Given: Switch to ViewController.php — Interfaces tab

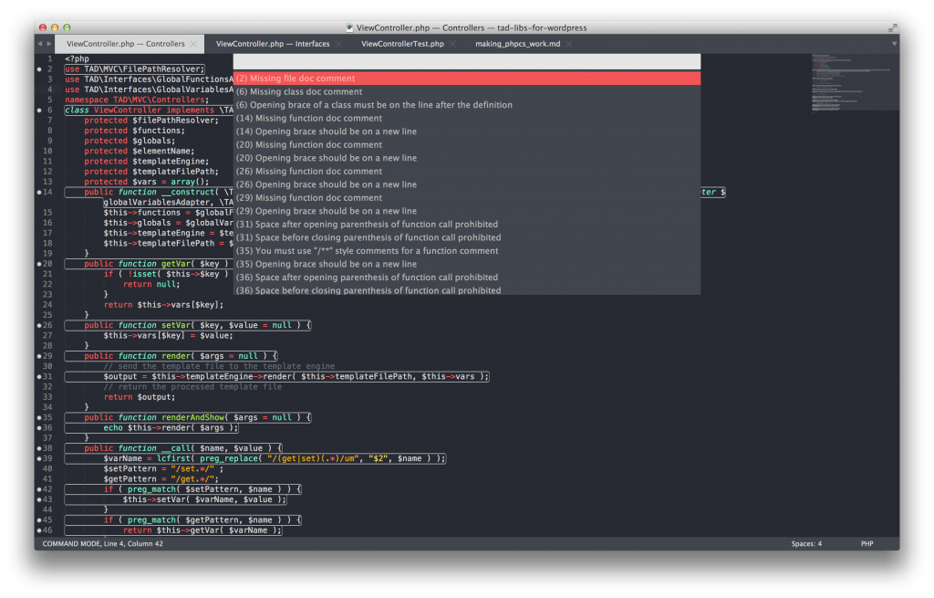Looking at the screenshot, I should coord(272,44).
